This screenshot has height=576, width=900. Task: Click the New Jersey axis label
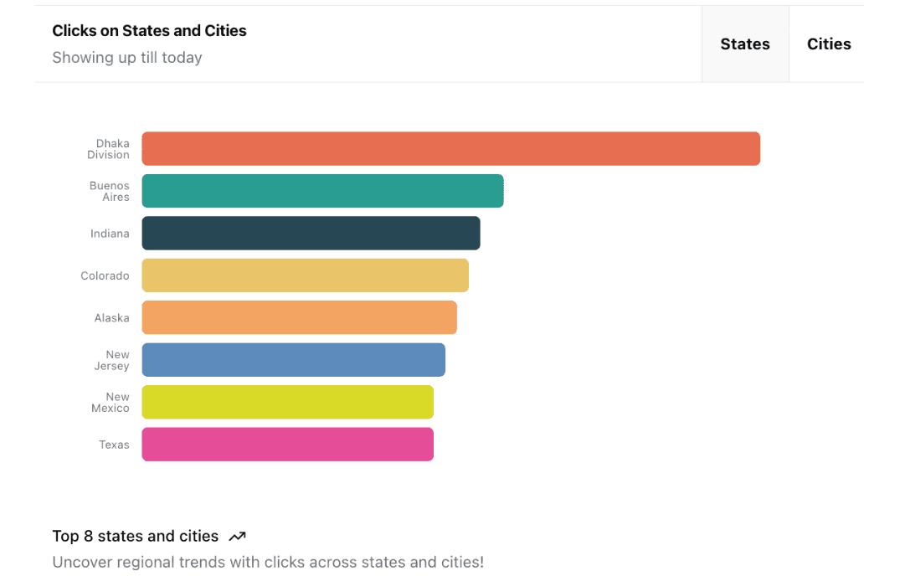tap(112, 360)
